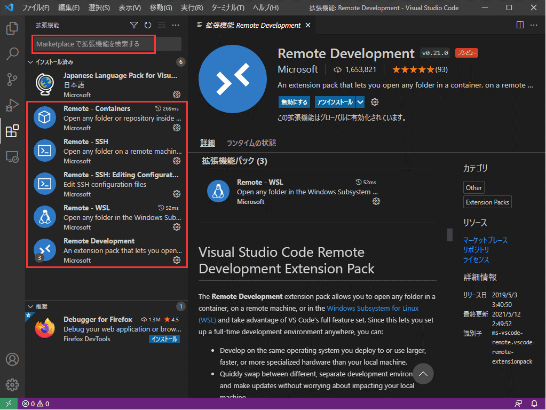Split the editor to the right

point(520,25)
